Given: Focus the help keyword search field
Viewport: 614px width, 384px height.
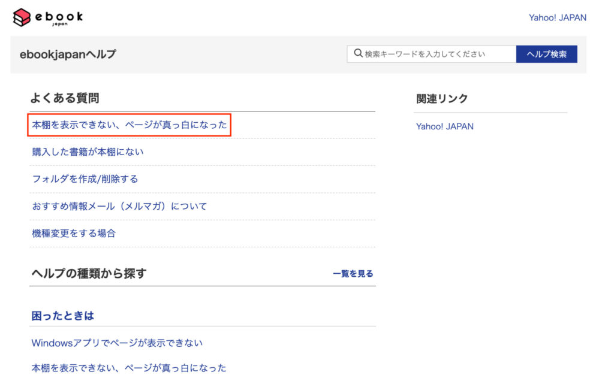Looking at the screenshot, I should 432,54.
